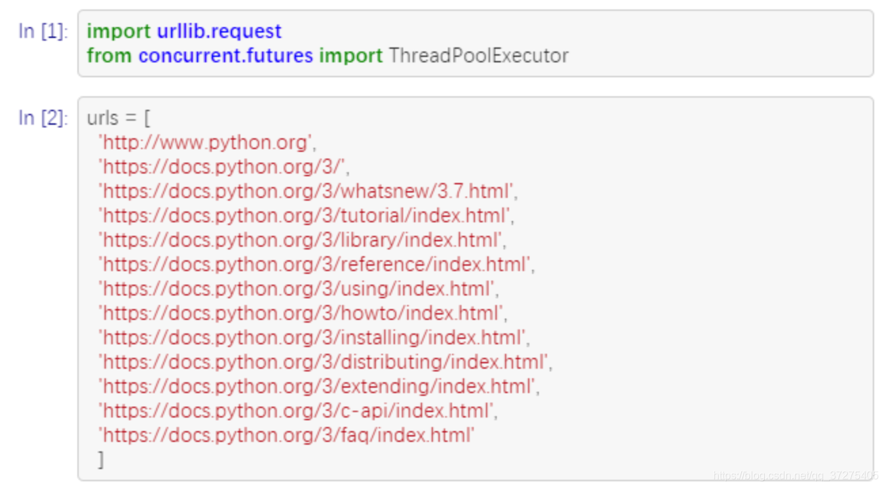Click the In [1] cell prompt
The width and height of the screenshot is (885, 488).
coord(43,32)
